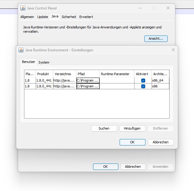Click the Ansicht... button
Viewport: 194px width, 191px height.
[156, 39]
